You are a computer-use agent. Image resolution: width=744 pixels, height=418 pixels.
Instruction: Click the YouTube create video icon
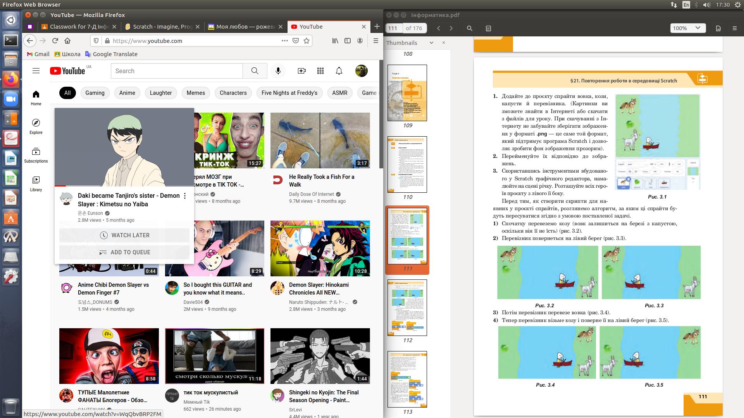click(301, 71)
